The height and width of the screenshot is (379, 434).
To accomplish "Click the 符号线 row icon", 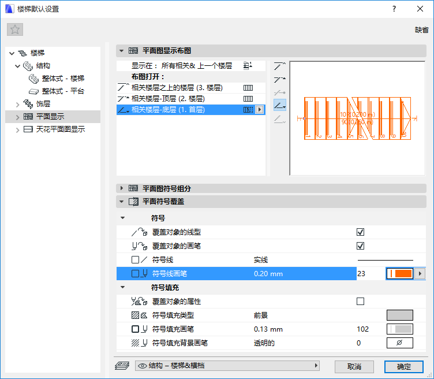I will (139, 259).
